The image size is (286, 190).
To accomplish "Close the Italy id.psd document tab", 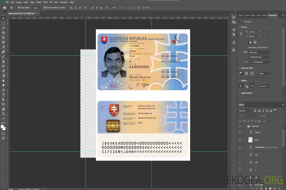I will coord(37,13).
